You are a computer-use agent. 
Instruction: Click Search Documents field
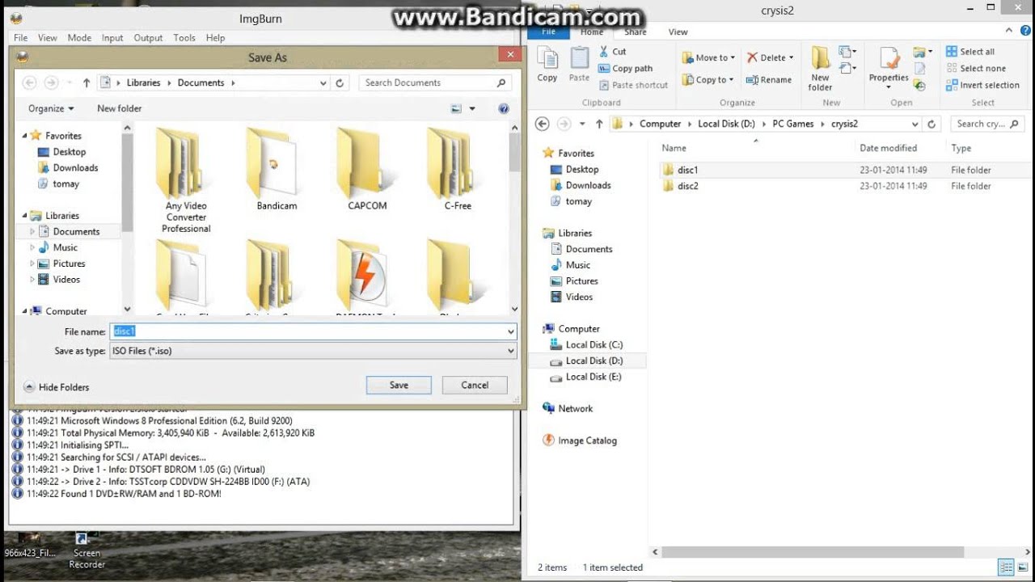coord(435,82)
